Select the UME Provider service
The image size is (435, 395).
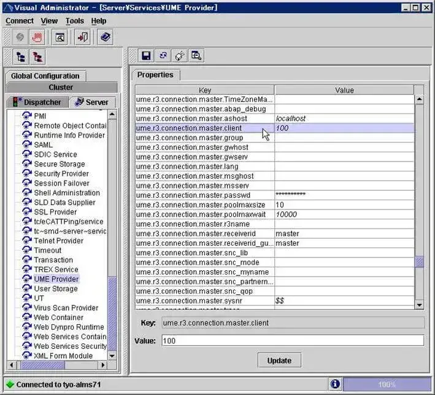56,279
